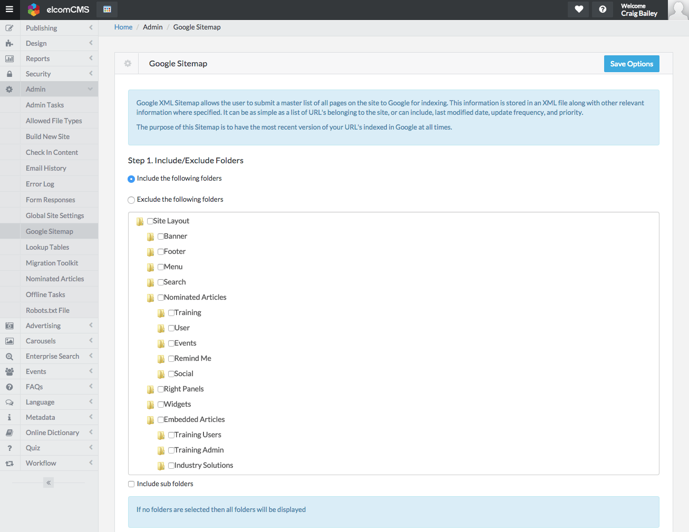Screen dimensions: 689x532
Task: Select the Exclude the following folders radio button
Action: (x=131, y=200)
